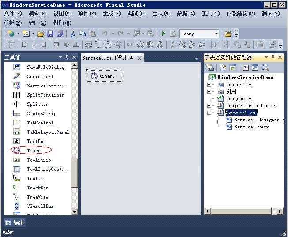Select SaveFileDialog in the toolbox

pos(46,67)
